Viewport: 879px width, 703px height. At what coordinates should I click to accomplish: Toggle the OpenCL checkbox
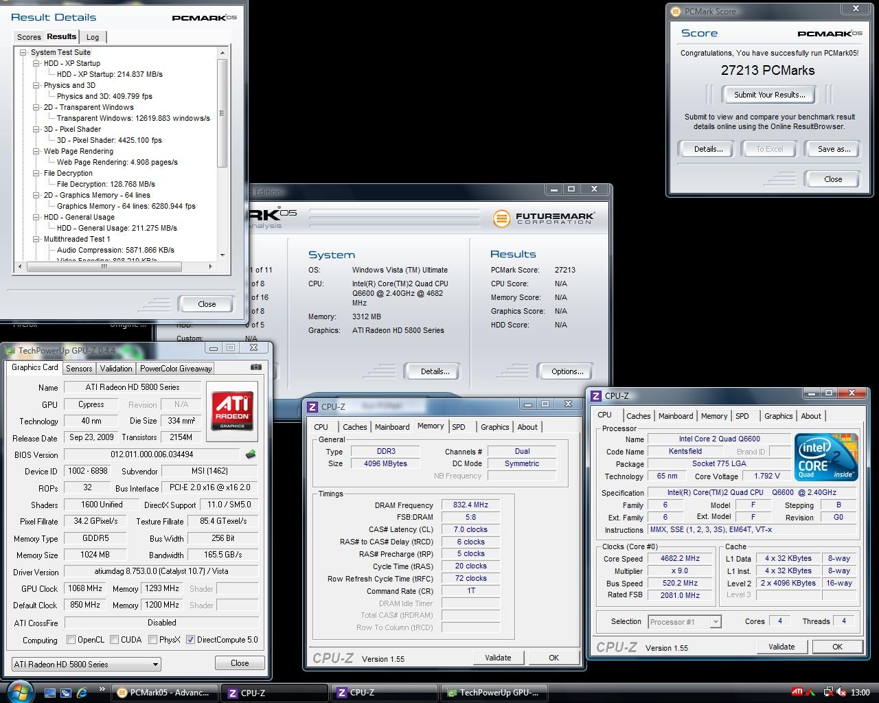click(71, 640)
